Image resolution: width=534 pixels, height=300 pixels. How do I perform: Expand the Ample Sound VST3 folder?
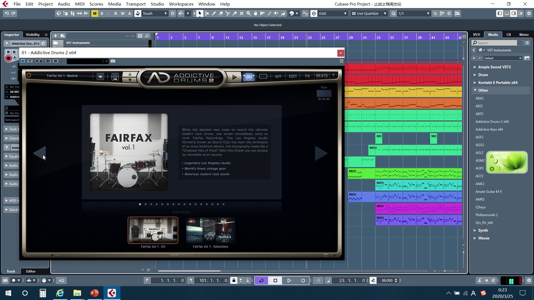pyautogui.click(x=475, y=67)
